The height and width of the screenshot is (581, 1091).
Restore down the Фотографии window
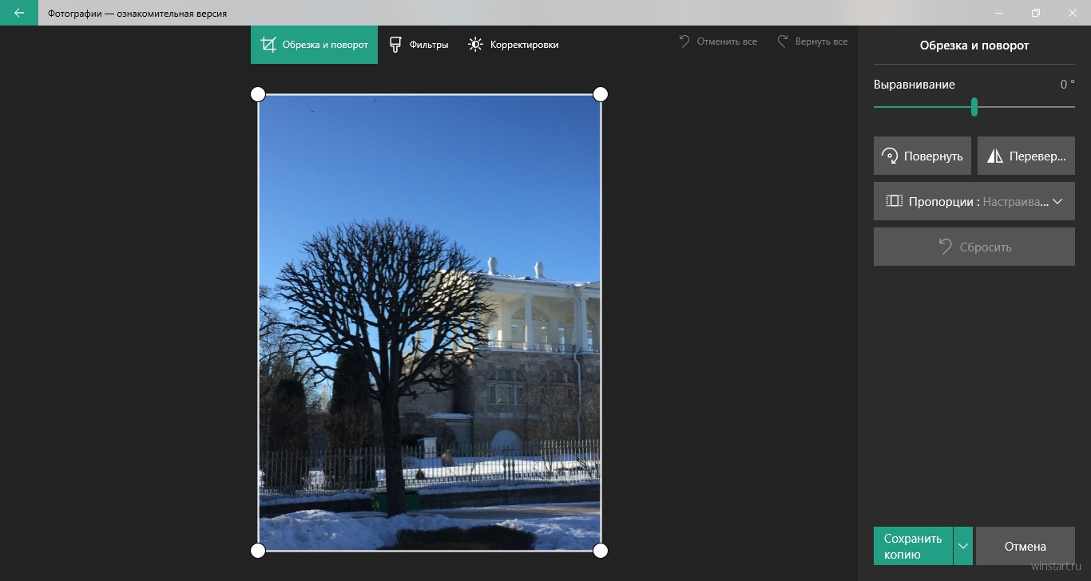[x=1035, y=13]
